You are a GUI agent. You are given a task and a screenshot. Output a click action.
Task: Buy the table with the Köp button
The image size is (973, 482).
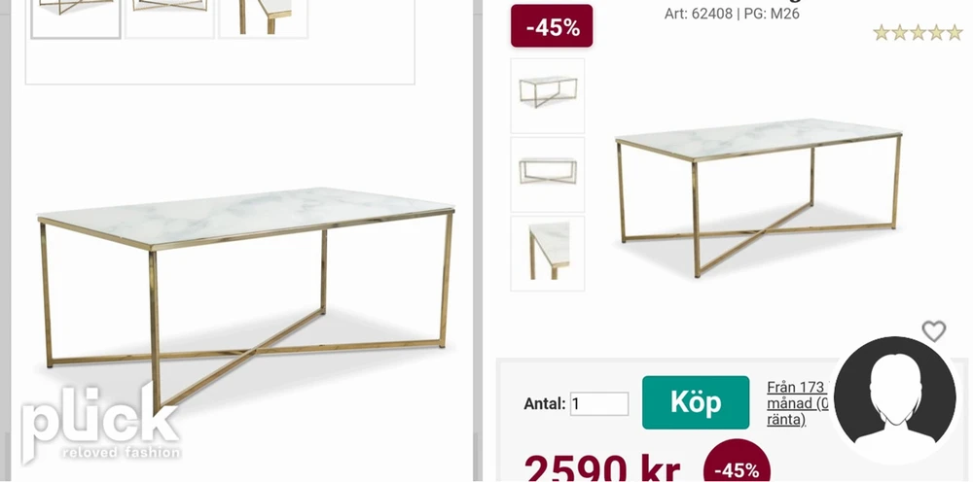point(696,402)
